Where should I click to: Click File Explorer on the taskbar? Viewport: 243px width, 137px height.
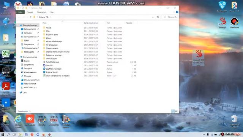click(x=20, y=134)
